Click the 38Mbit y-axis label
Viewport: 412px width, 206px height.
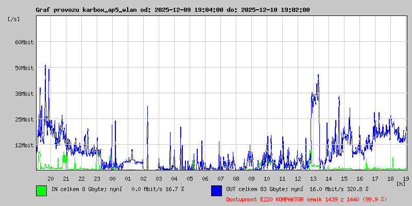click(x=24, y=94)
